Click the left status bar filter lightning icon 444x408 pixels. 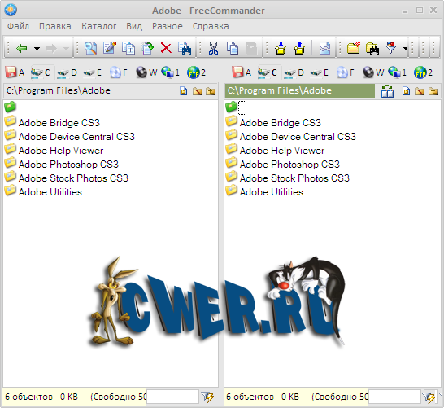pos(207,397)
